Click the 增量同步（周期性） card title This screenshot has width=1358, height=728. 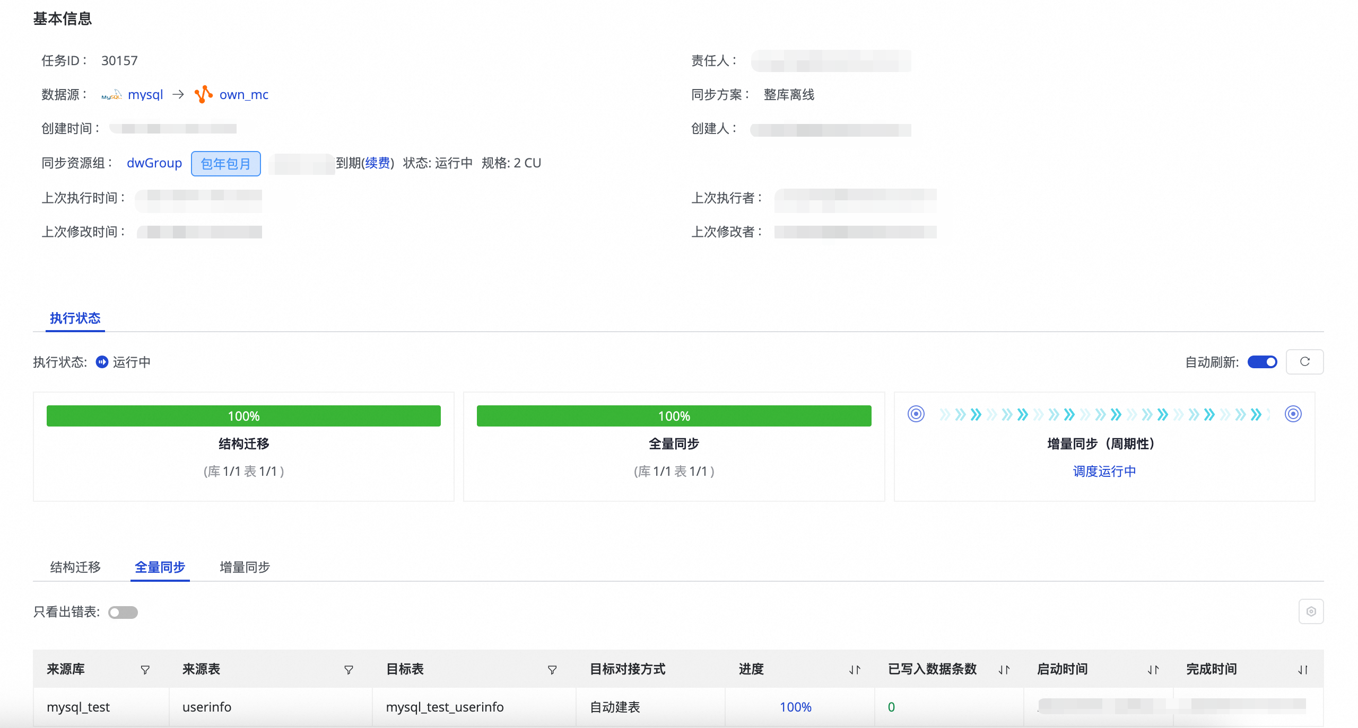coord(1104,443)
